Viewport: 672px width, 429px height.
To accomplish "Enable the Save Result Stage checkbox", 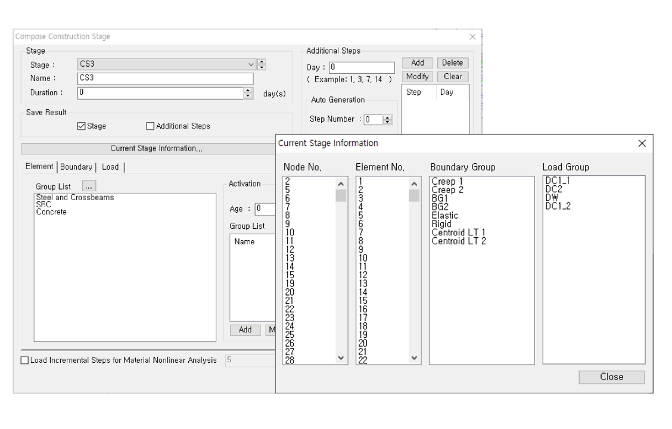I will point(82,126).
